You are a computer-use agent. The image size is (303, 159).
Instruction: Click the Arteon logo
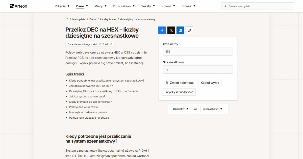click(x=18, y=6)
